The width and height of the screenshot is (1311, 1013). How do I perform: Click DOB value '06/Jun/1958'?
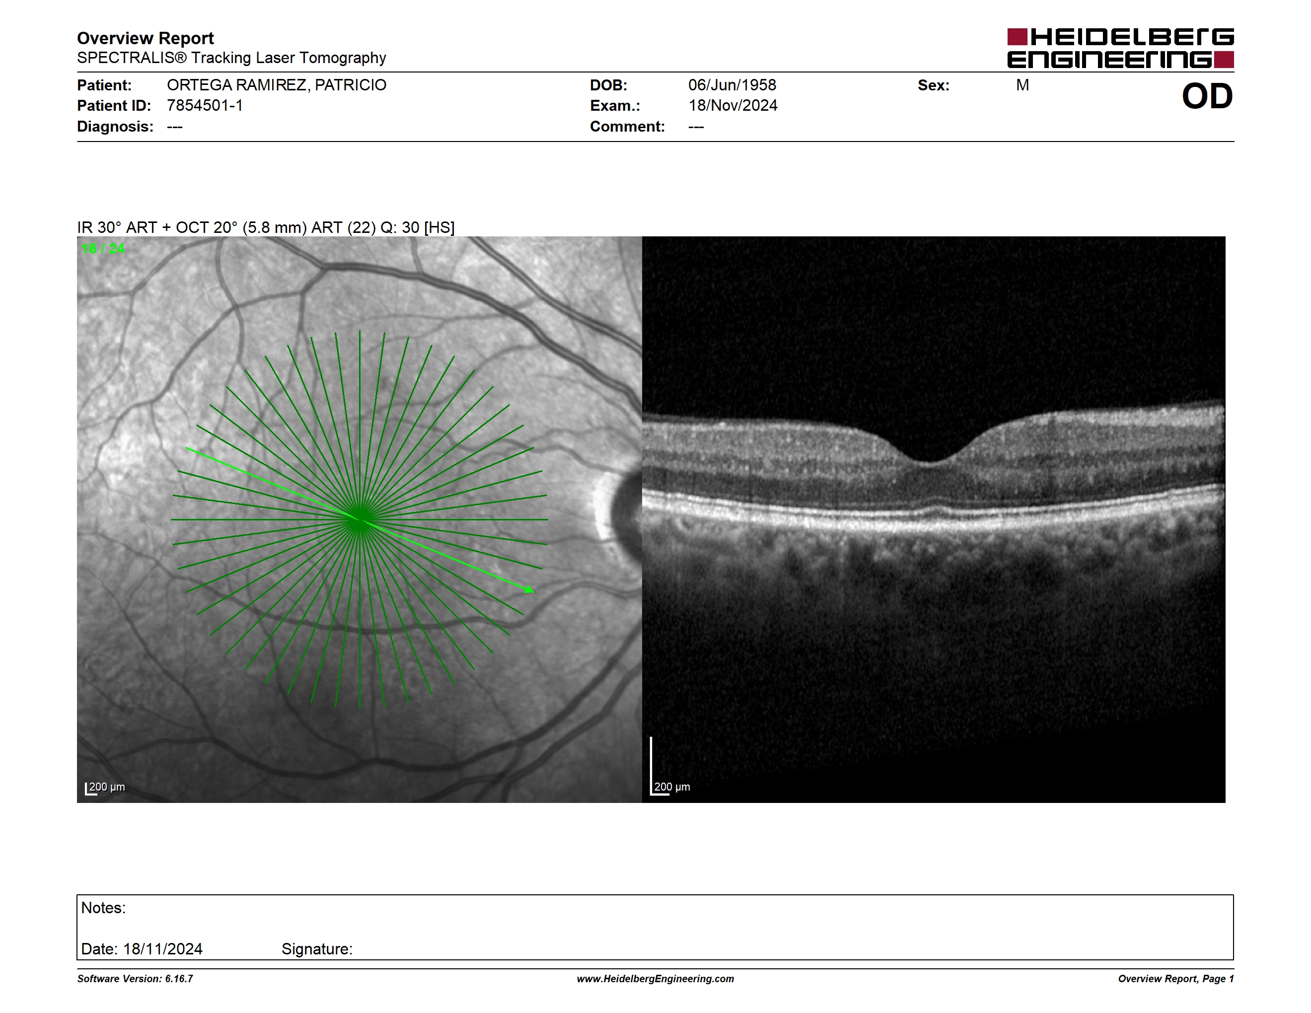click(732, 85)
